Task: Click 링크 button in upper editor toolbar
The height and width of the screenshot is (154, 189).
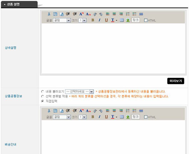Action: 136,20
